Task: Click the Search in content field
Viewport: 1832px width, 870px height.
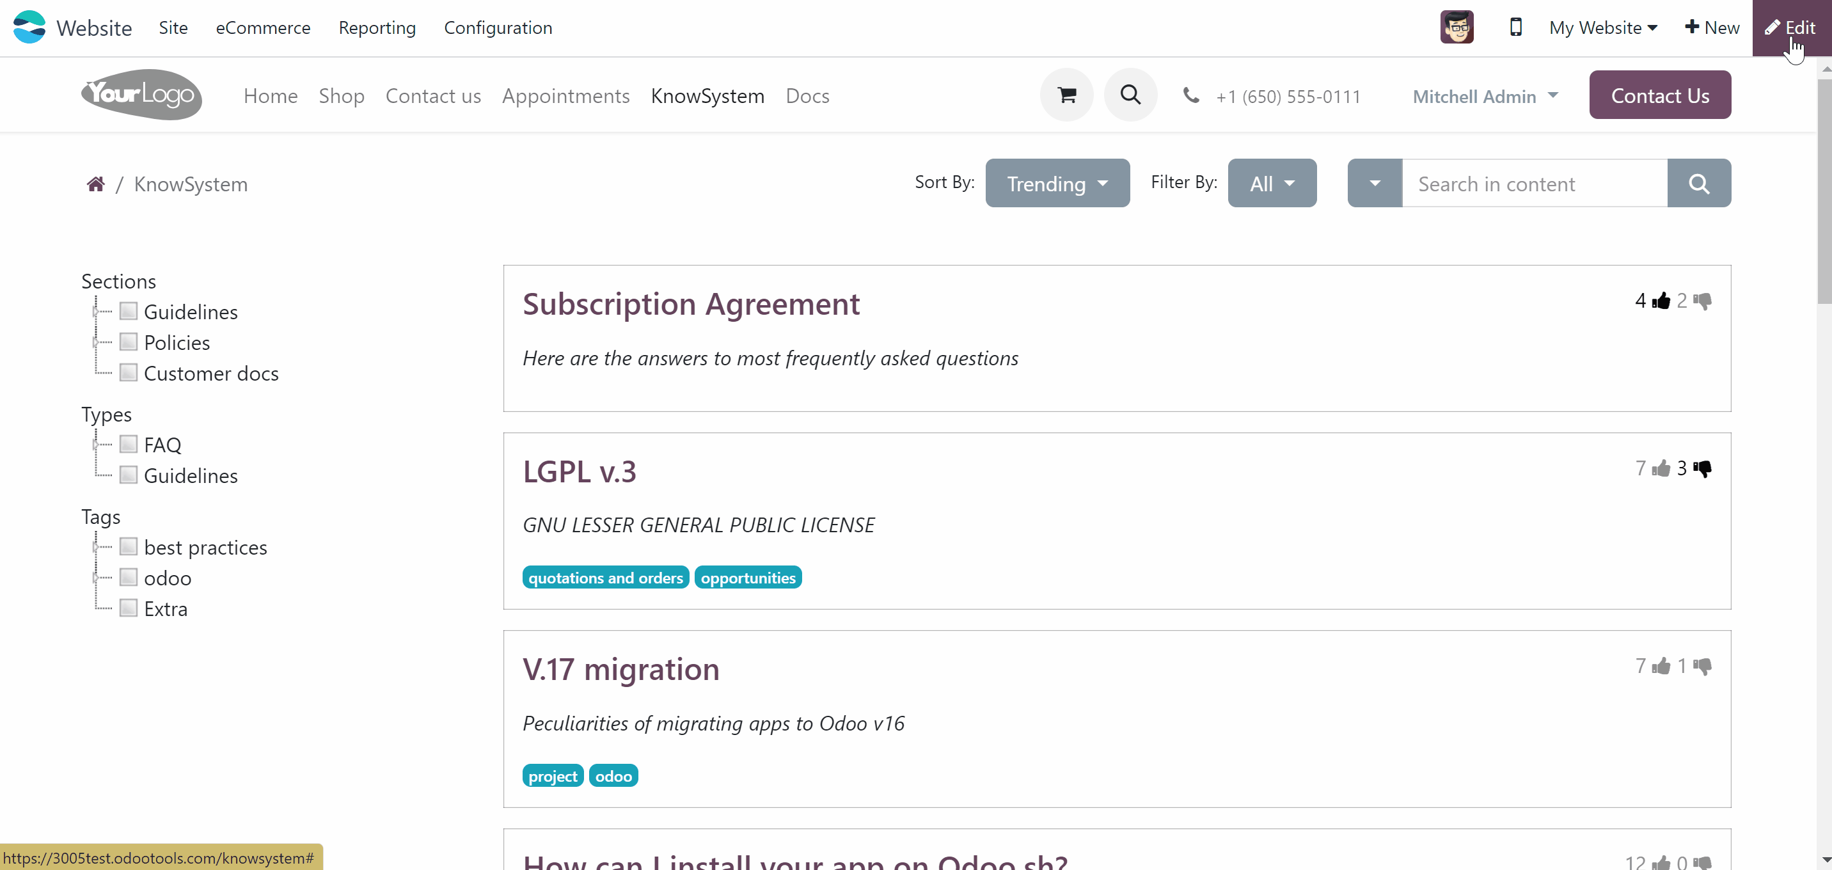Action: [1535, 183]
